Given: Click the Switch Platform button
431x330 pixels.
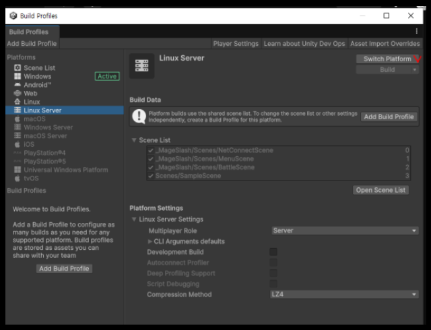Looking at the screenshot, I should point(388,59).
